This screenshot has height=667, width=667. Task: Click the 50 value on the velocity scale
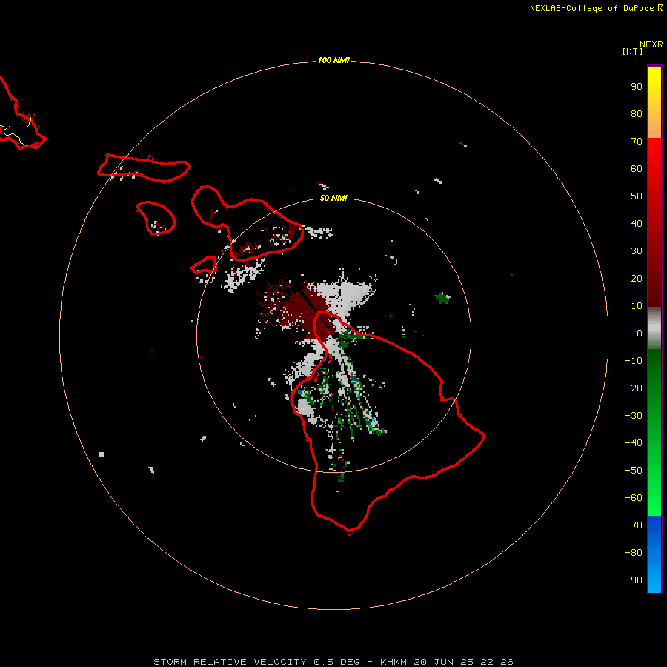637,196
